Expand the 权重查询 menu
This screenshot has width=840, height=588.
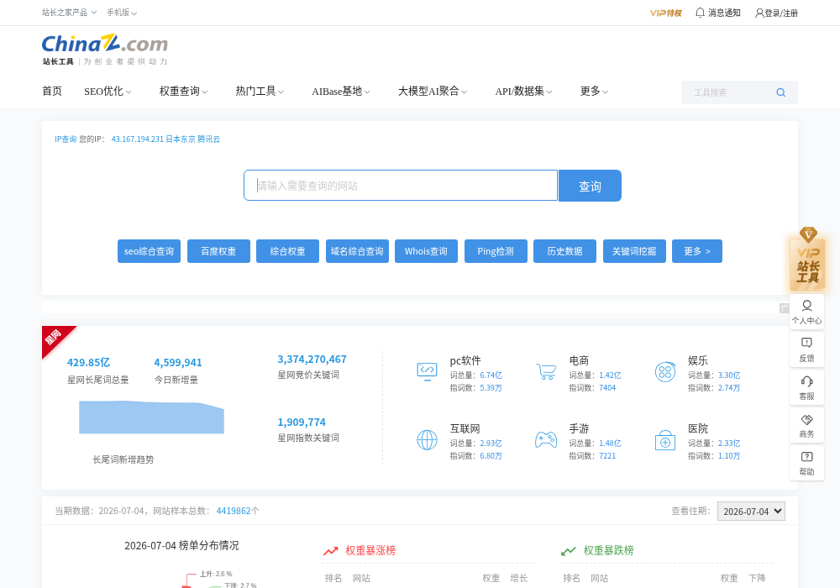[x=184, y=92]
